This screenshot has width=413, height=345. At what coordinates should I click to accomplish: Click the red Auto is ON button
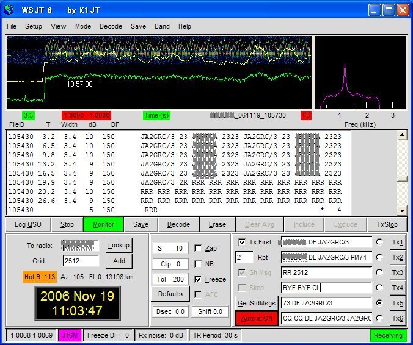point(256,318)
